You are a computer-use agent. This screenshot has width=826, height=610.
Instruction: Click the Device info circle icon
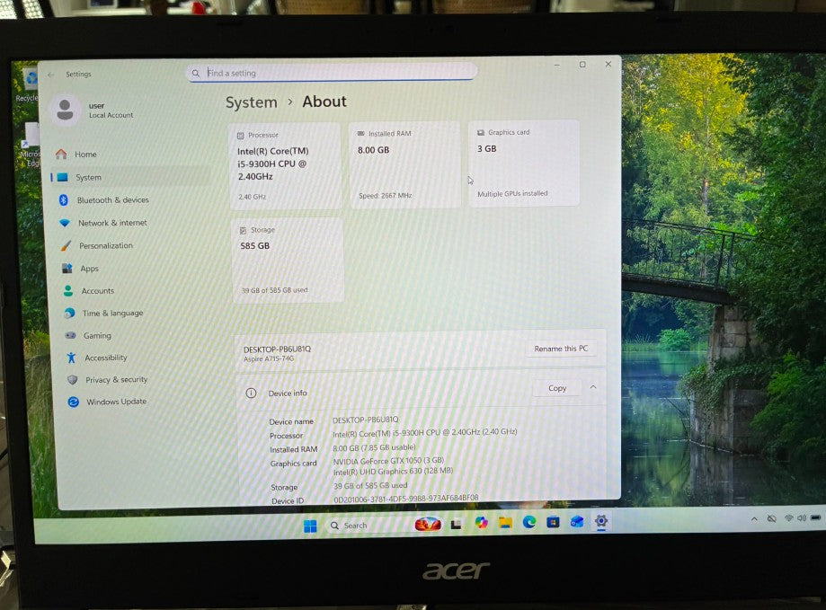(252, 393)
